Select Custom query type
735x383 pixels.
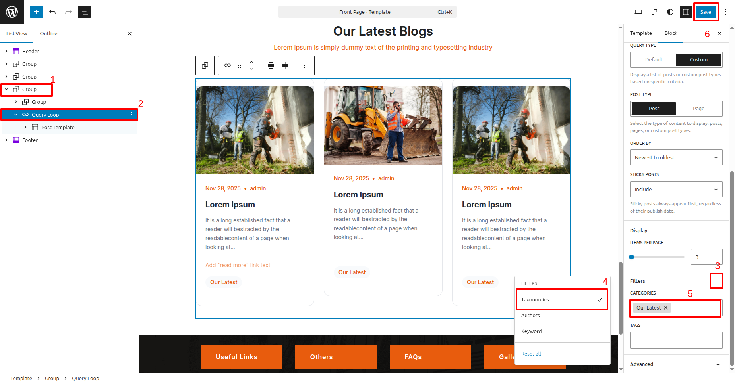[698, 60]
